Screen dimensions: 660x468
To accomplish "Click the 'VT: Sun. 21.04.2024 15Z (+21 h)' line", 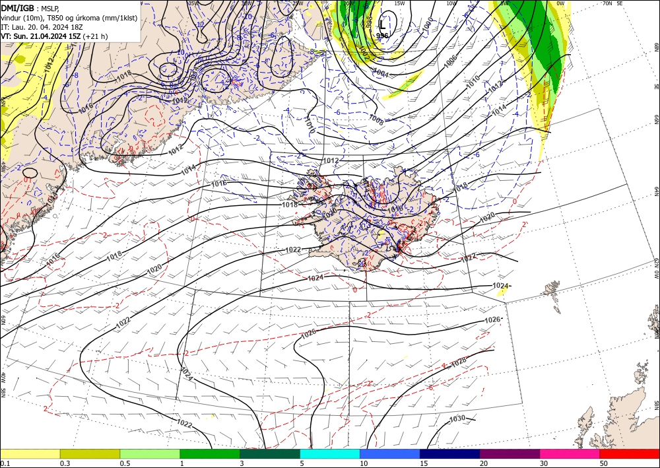I will pos(54,36).
